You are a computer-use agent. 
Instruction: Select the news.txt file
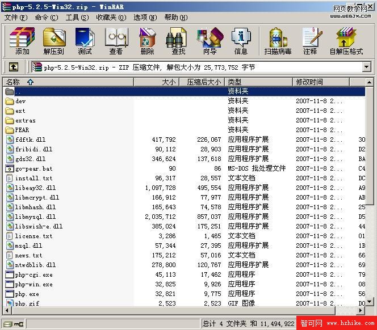click(28, 255)
